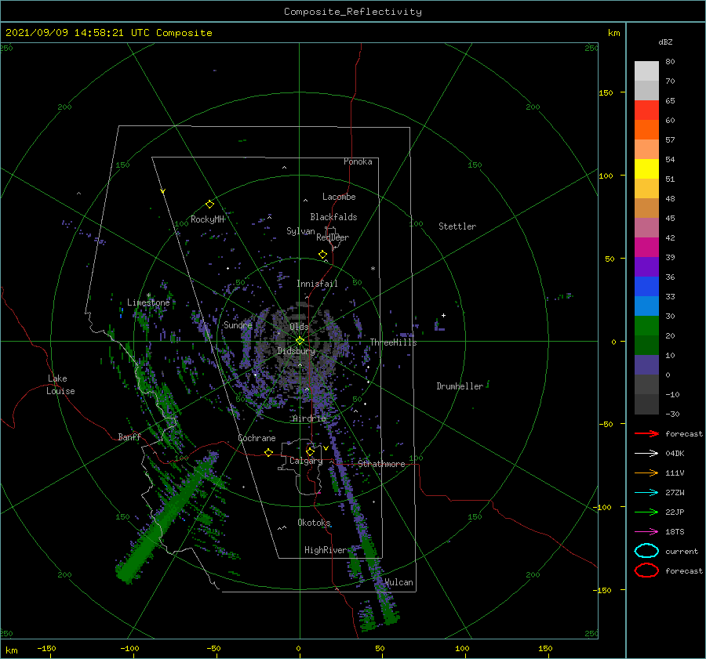Viewport: 706px width, 659px height.
Task: Click the dBZ legend heading
Action: (665, 42)
